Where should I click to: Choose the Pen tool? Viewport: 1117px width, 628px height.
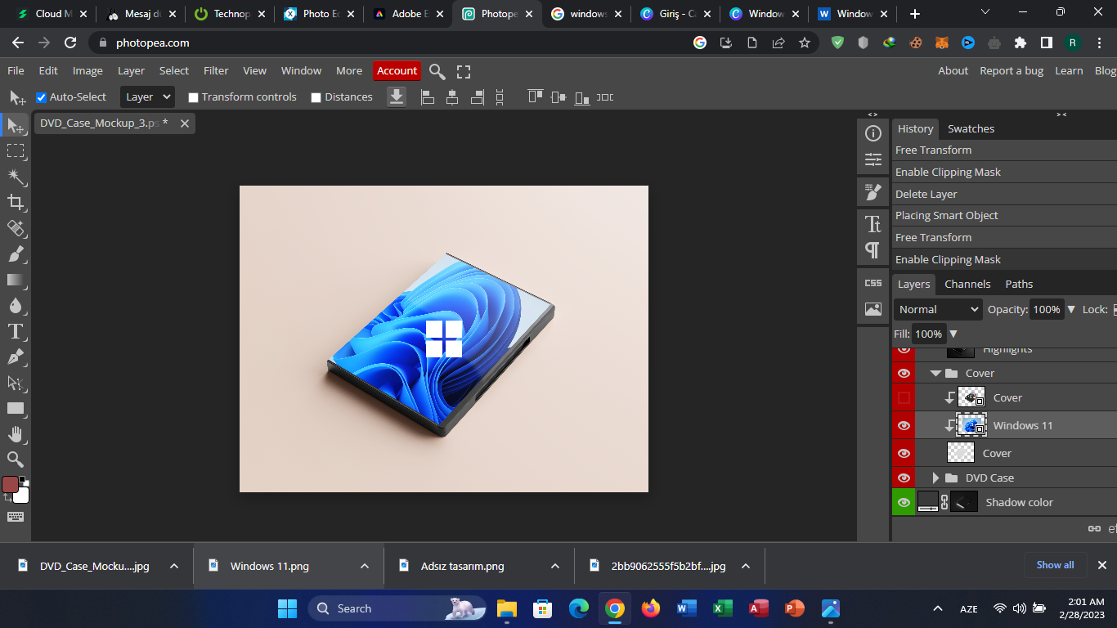pyautogui.click(x=16, y=357)
